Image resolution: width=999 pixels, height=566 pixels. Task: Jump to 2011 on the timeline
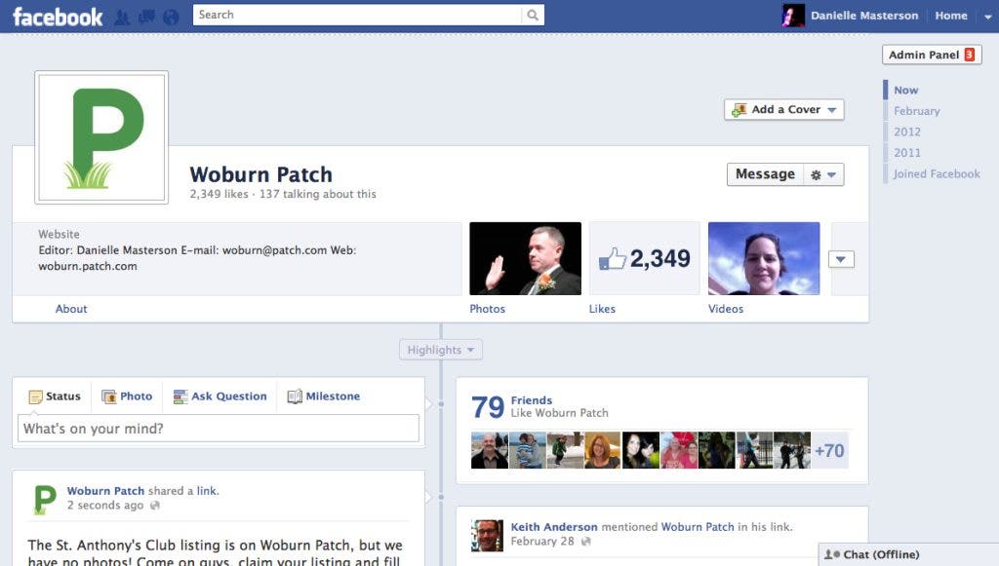906,153
